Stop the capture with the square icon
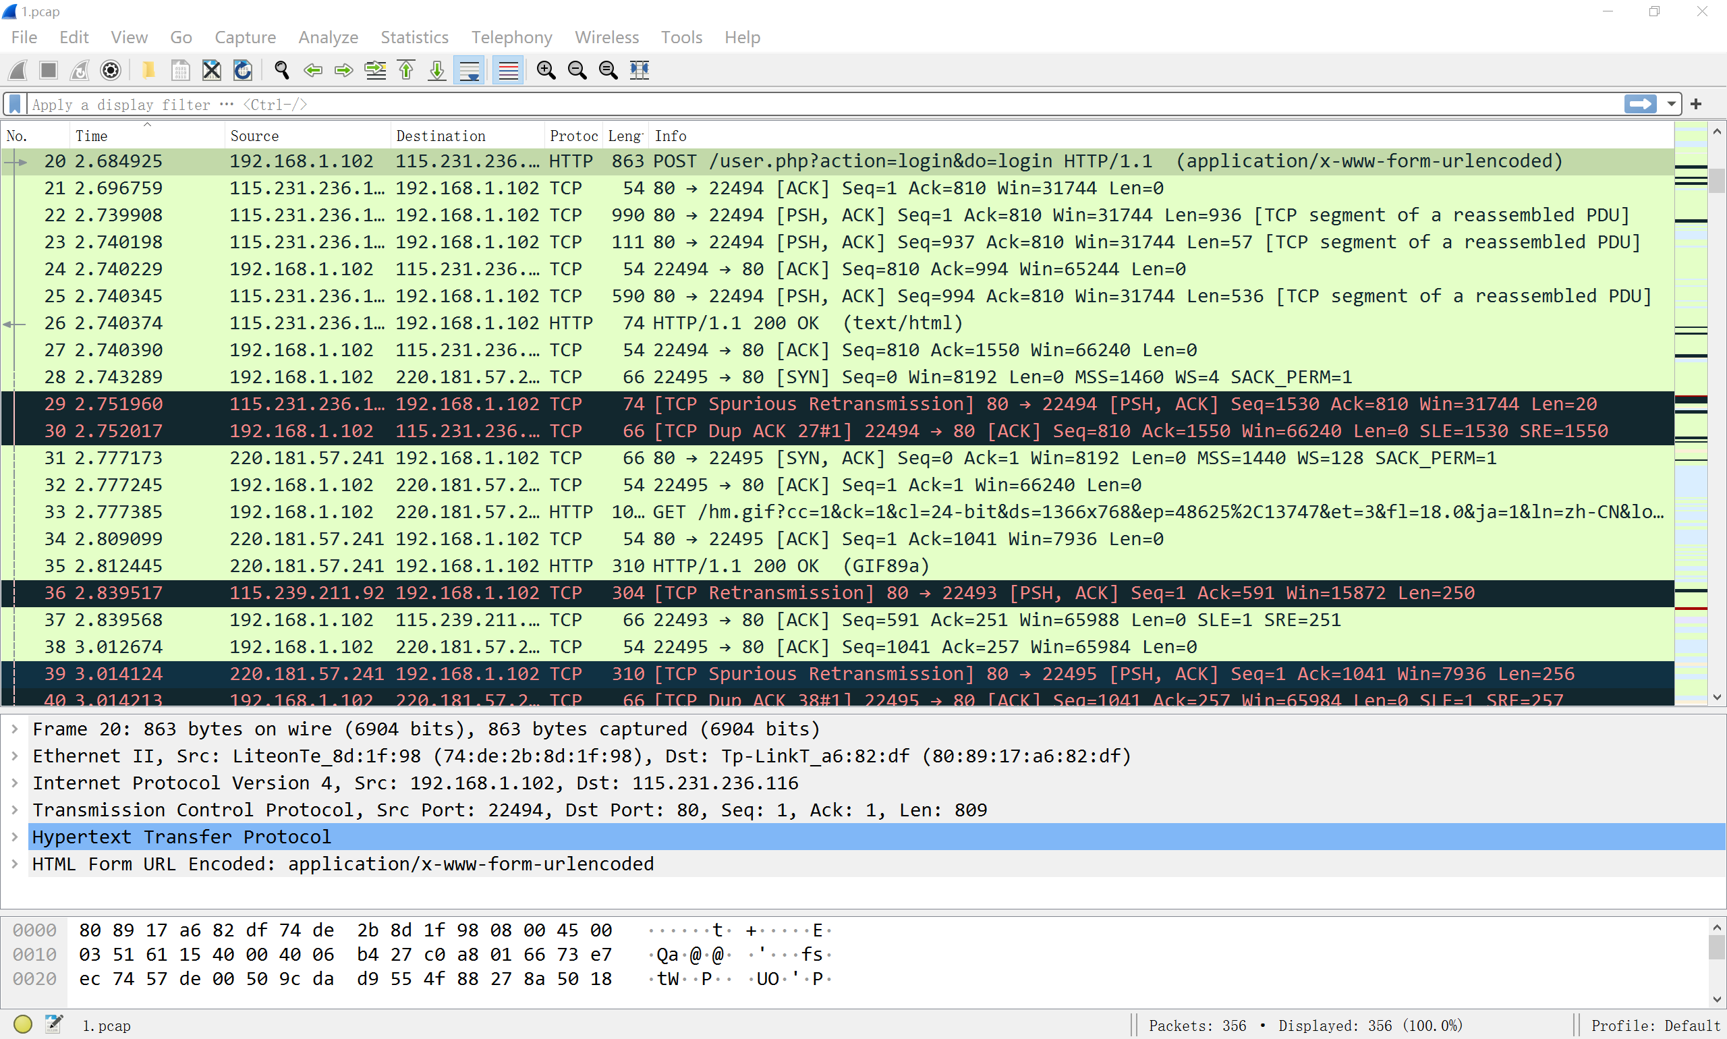Screen dimensions: 1727x1039 click(49, 70)
